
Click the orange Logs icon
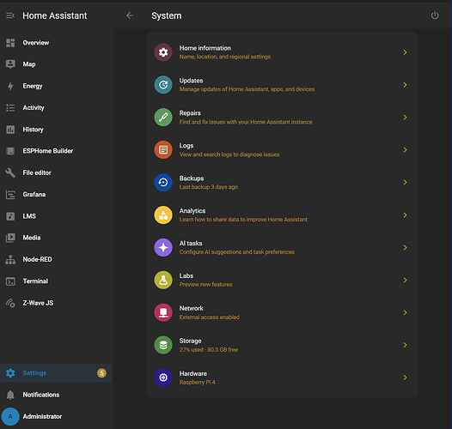coord(163,150)
